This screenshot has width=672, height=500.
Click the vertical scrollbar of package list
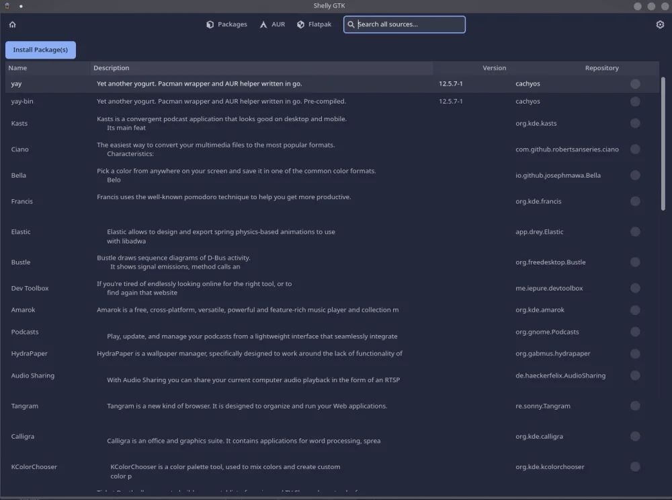point(663,144)
